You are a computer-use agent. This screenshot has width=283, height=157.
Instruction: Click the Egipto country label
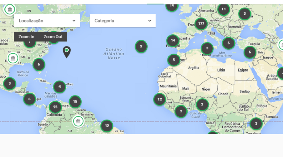pos(243,70)
